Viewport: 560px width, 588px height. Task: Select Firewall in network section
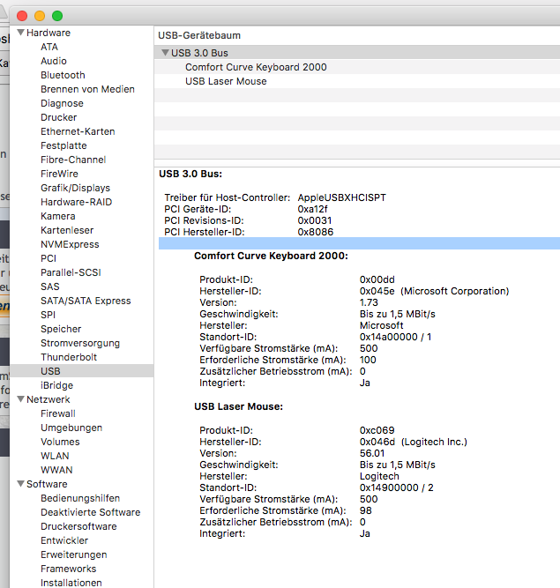click(58, 413)
